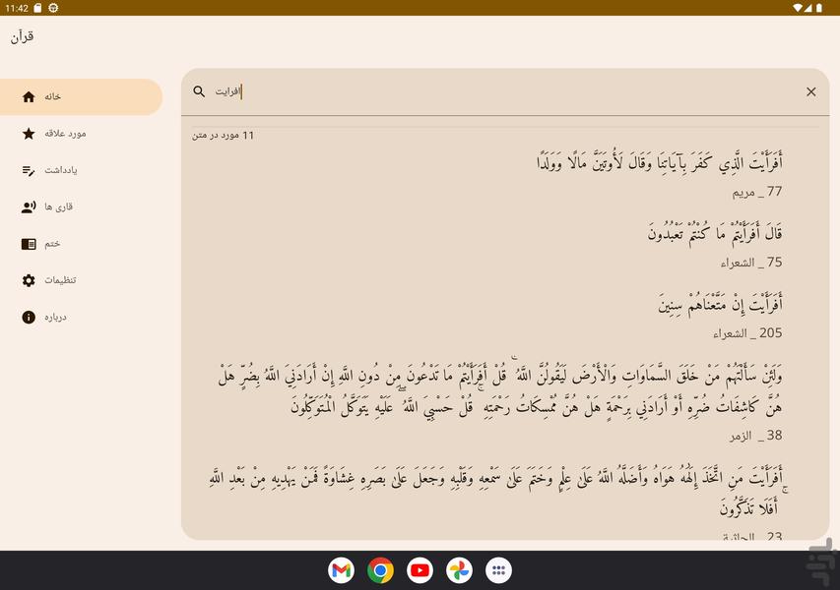
Task: Click the 11:42 clock in status bar
Action: pos(17,8)
